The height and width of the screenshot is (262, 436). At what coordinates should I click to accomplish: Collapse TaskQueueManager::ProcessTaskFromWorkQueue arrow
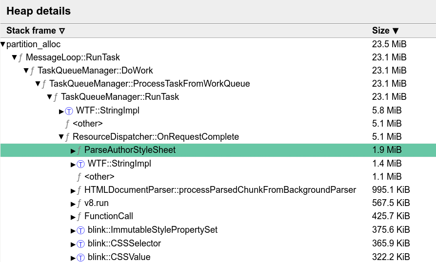(38, 84)
